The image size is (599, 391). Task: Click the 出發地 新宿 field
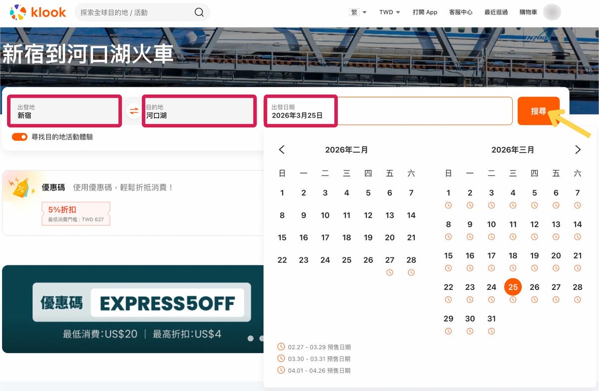coord(64,111)
